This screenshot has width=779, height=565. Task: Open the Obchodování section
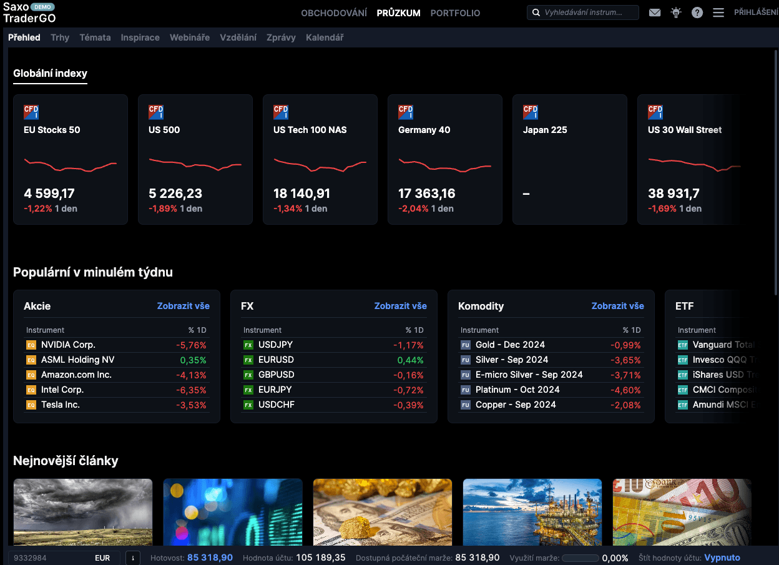coord(334,12)
